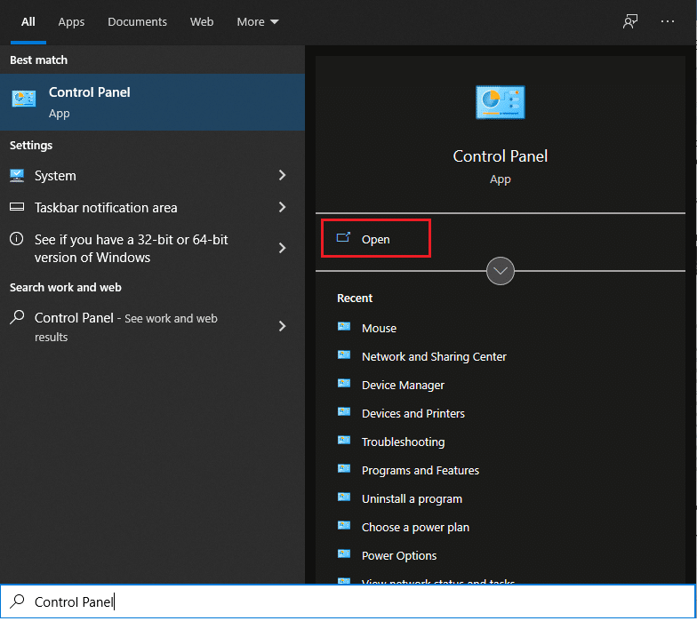The height and width of the screenshot is (621, 697).
Task: Click the search text input field
Action: [x=356, y=601]
